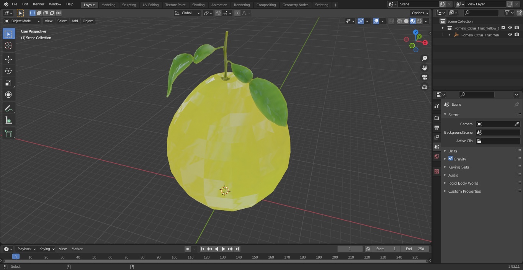Click the current frame number field
The image size is (523, 270).
tap(350, 249)
